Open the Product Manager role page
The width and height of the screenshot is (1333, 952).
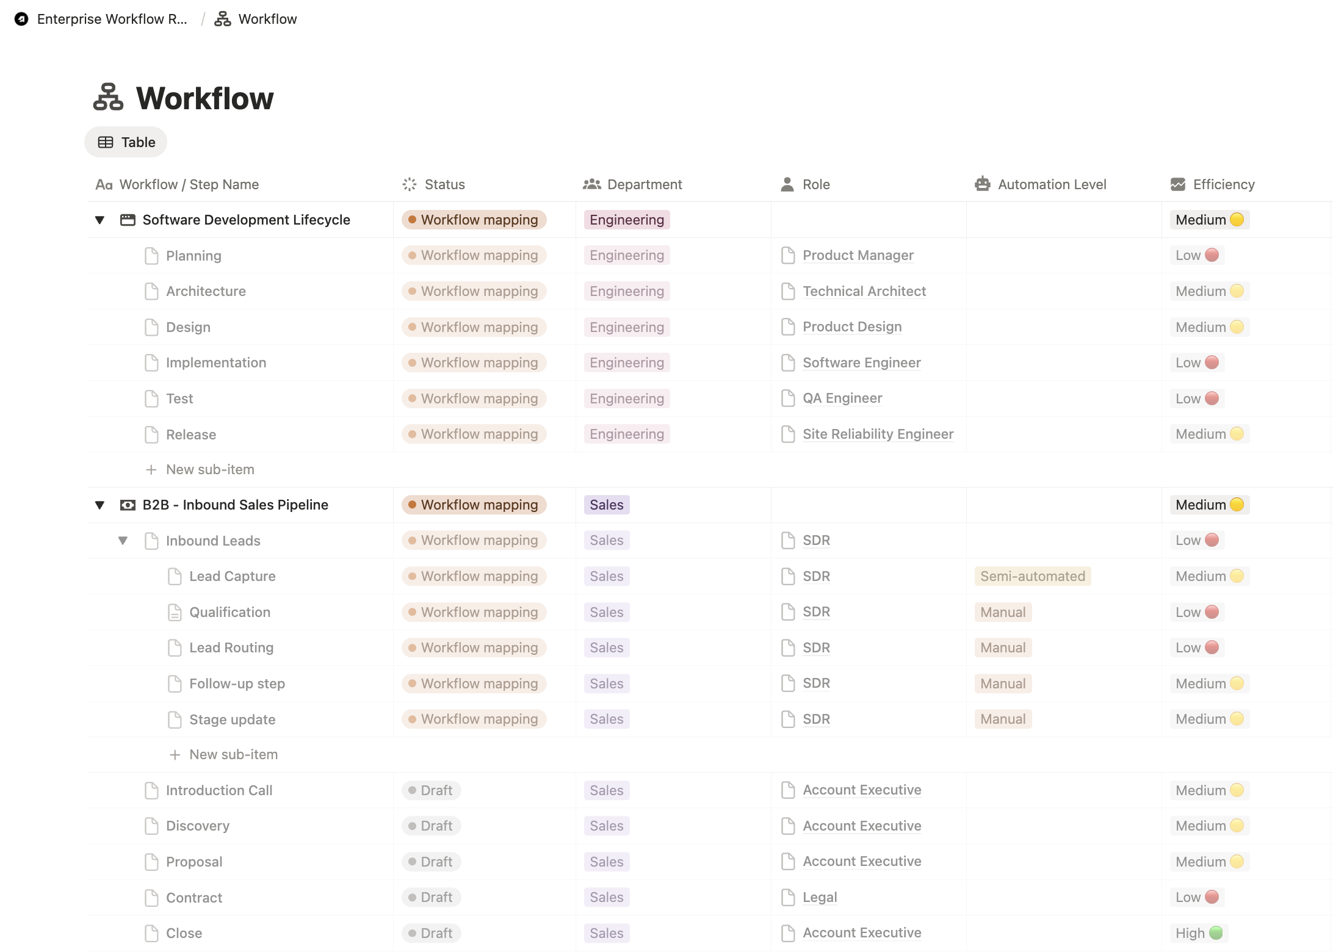click(858, 255)
